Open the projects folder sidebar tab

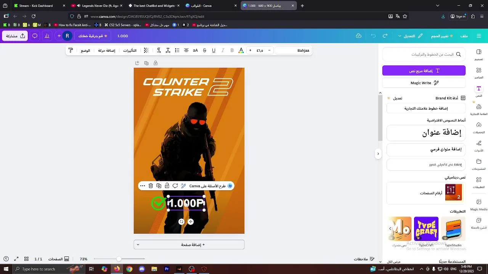tap(479, 164)
